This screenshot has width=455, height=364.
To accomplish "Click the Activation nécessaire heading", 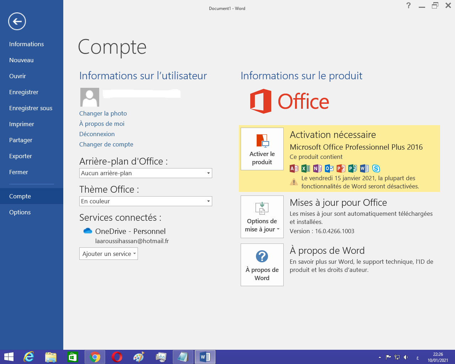I will click(333, 135).
